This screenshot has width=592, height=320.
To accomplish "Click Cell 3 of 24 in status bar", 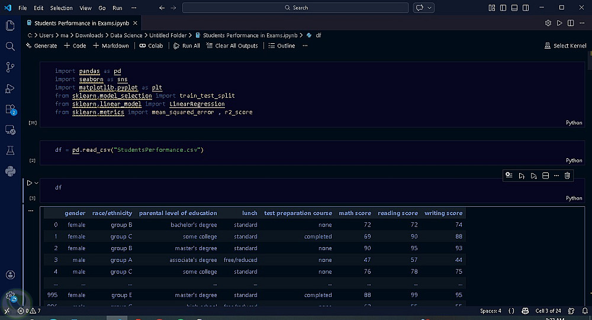I will pyautogui.click(x=548, y=311).
